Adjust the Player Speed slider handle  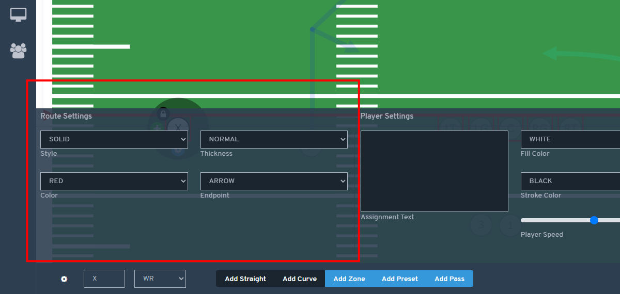coord(594,220)
